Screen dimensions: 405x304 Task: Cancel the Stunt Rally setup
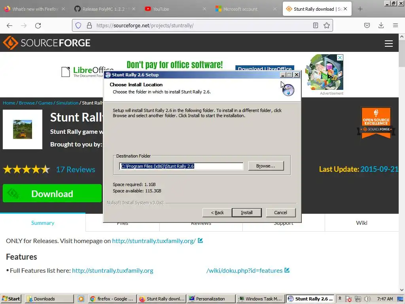tap(280, 213)
